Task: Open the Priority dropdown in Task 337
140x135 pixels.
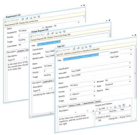Action: coord(94,87)
